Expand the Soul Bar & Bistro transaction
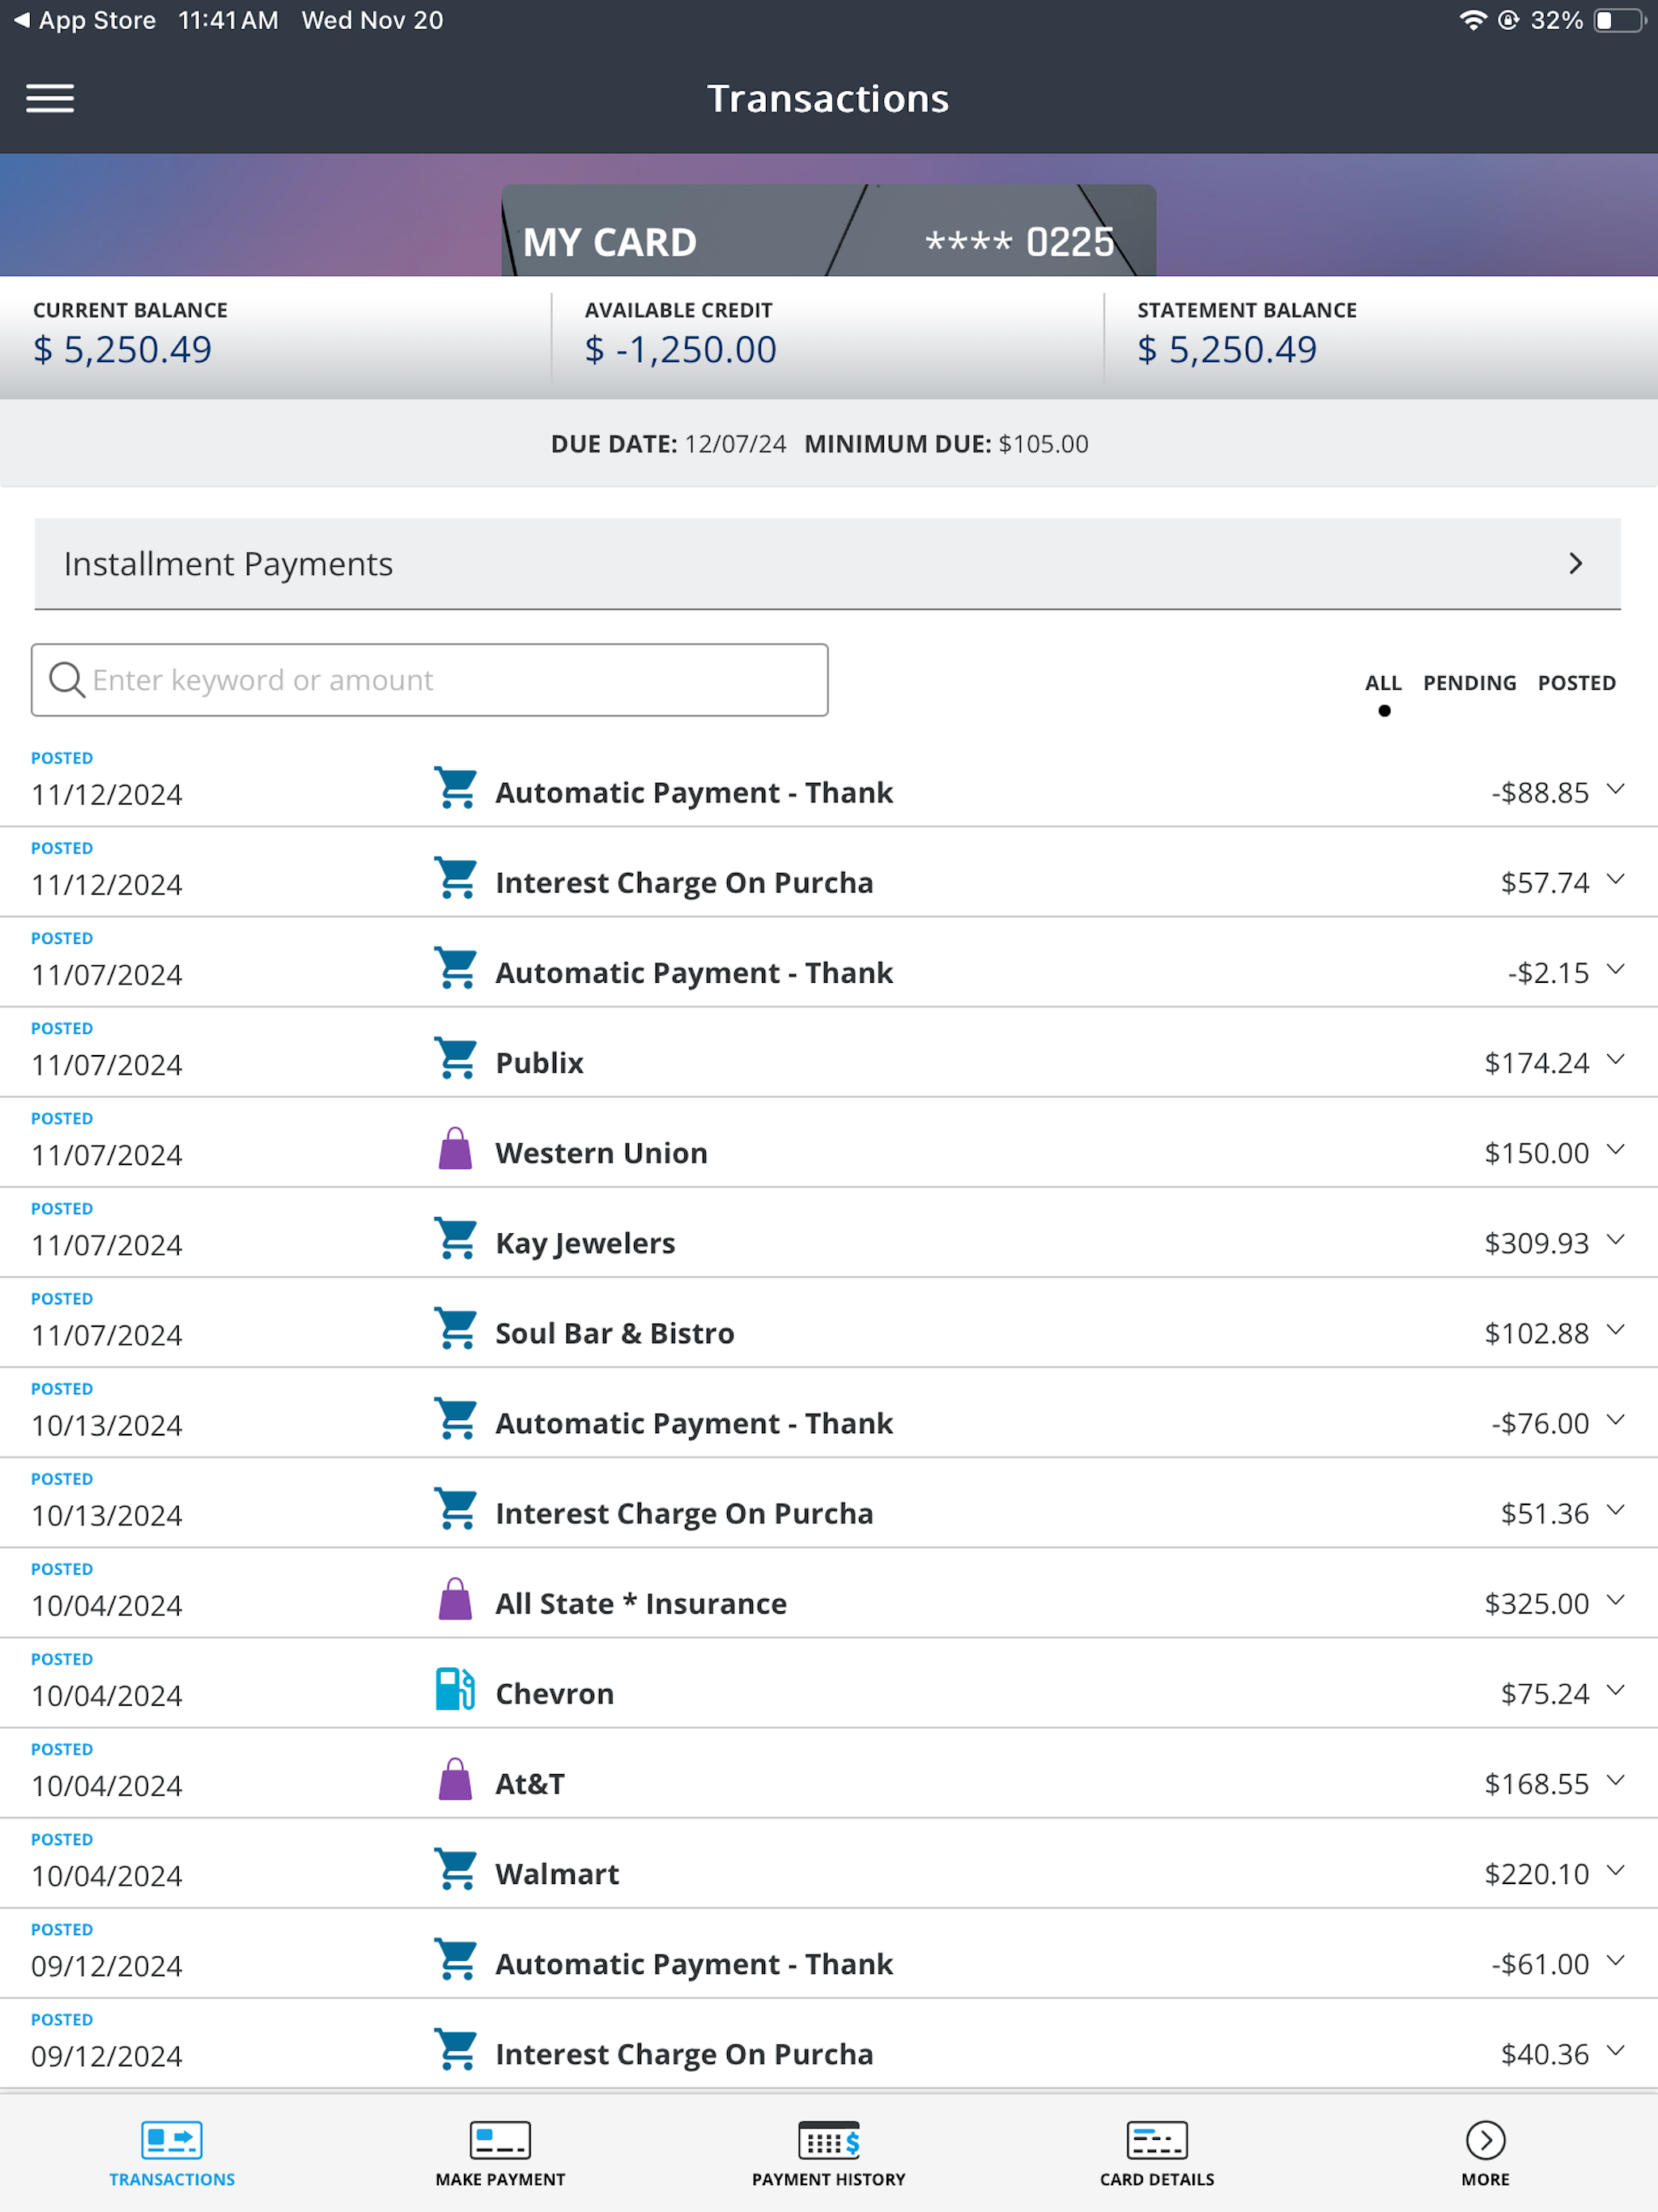This screenshot has width=1658, height=2212. point(1616,1329)
